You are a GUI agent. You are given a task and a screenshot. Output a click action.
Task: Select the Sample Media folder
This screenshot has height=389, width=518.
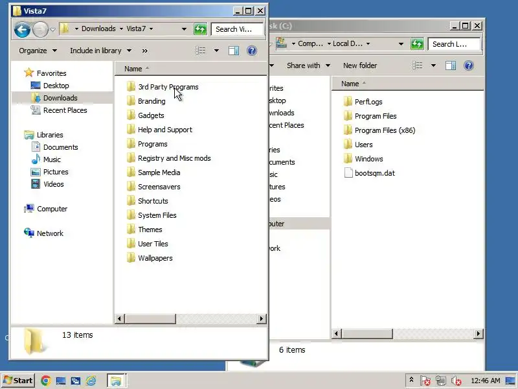coord(153,172)
